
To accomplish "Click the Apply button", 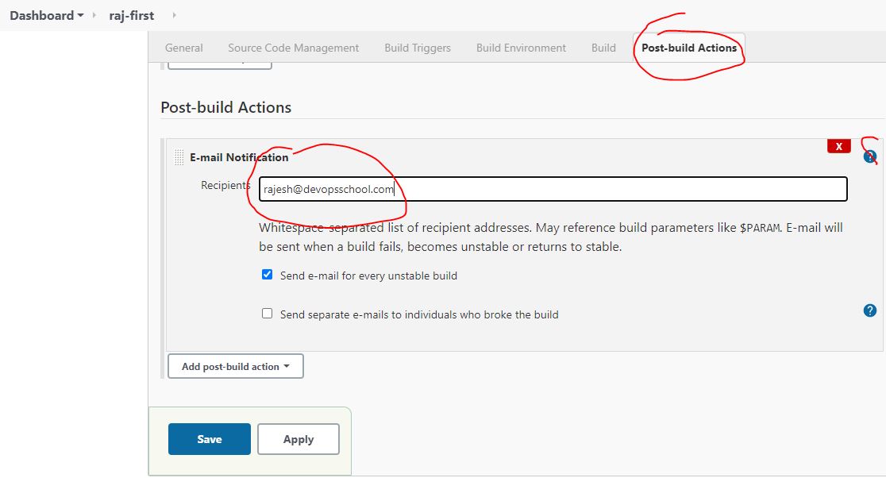I will (299, 439).
